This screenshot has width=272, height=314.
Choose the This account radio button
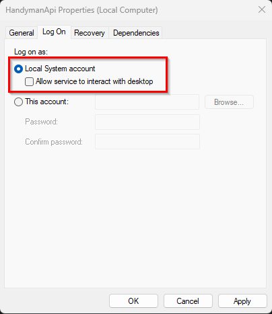(18, 102)
